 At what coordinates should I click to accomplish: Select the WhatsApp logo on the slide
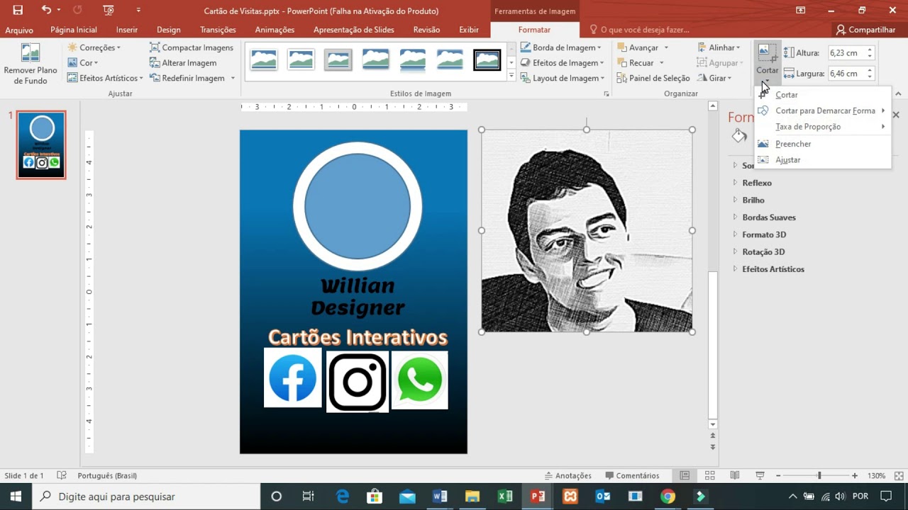(420, 380)
